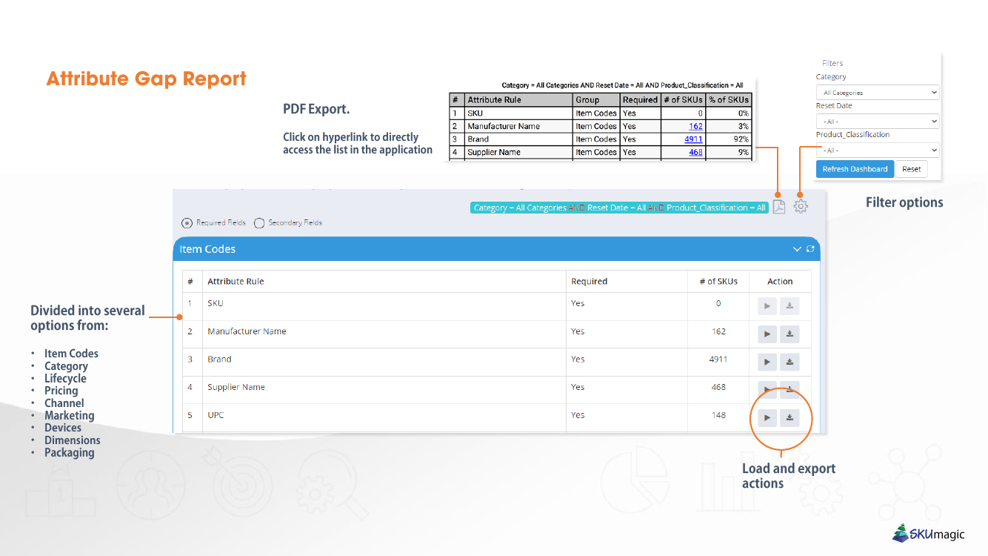Refresh the Item Codes panel
Viewport: 988px width, 556px height.
click(x=810, y=249)
